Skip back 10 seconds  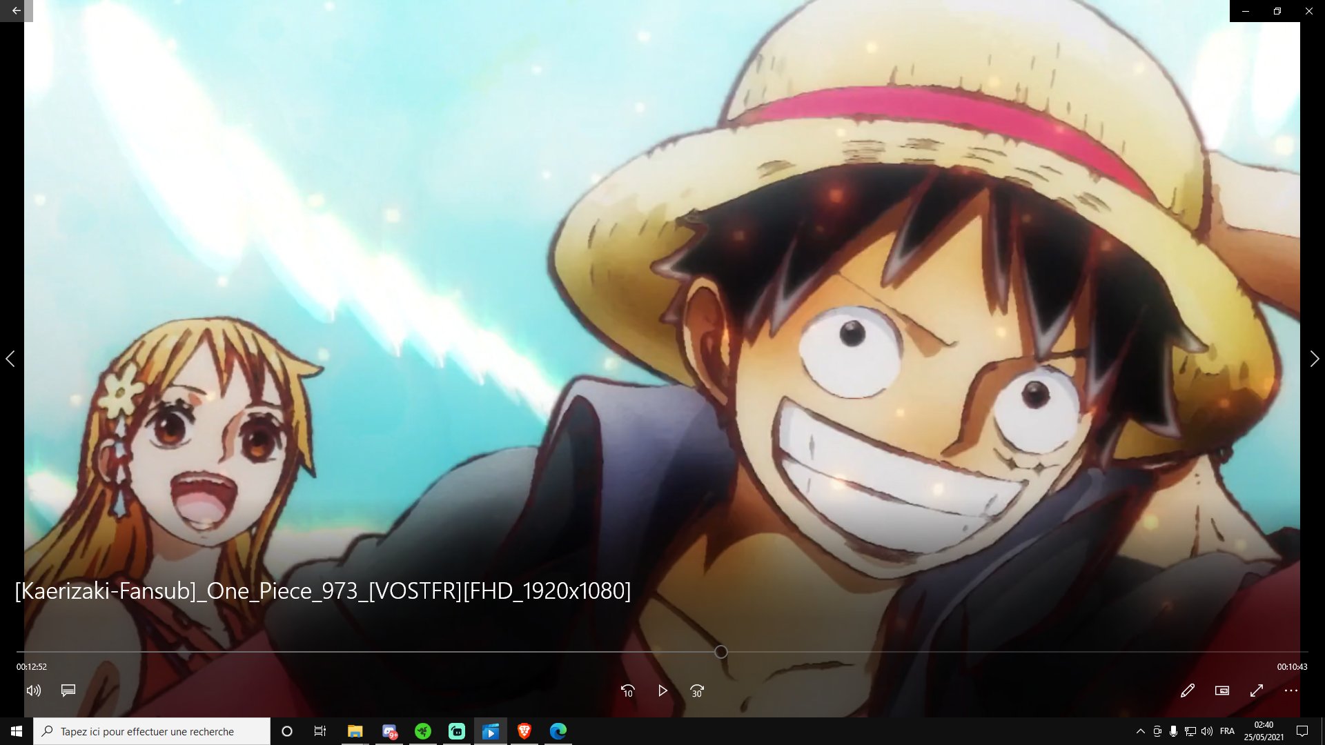coord(627,691)
